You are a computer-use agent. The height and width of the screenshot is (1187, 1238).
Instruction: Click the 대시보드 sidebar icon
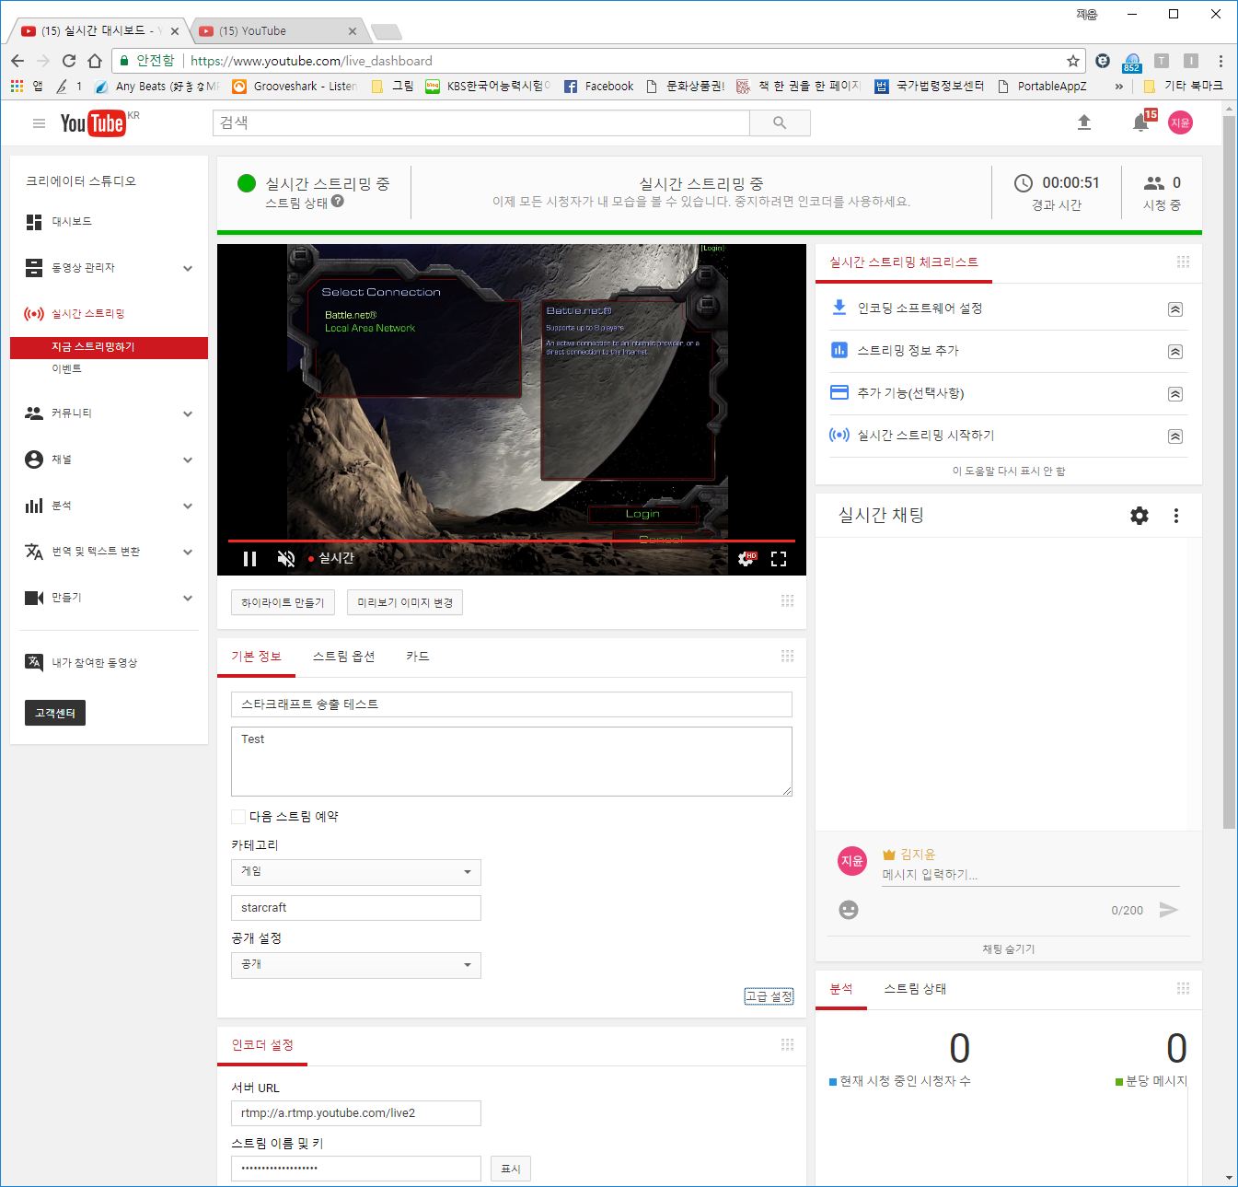point(34,222)
